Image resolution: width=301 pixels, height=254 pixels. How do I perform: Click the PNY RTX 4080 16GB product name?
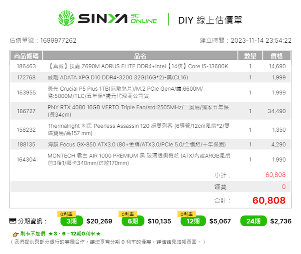coord(138,111)
